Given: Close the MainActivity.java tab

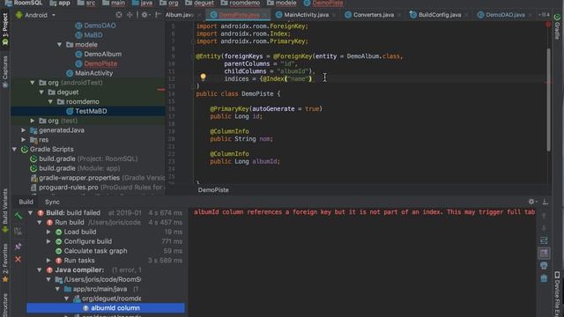Looking at the screenshot, I should pyautogui.click(x=334, y=15).
